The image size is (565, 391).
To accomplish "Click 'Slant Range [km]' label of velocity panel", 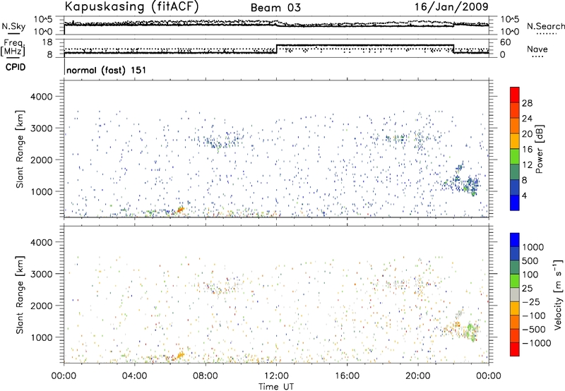I will click(20, 295).
